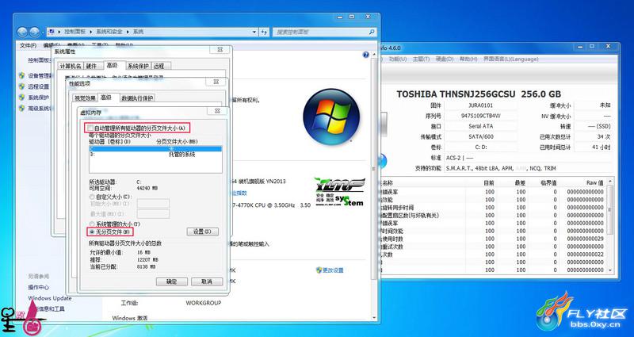Select drive C: row in paging file list

[155, 149]
